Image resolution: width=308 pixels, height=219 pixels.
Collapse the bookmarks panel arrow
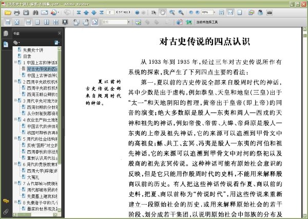(60, 33)
